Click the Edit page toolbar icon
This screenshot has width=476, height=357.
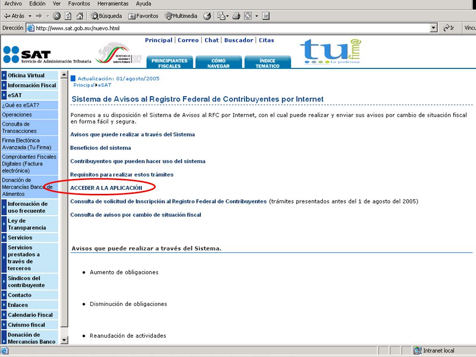[248, 16]
